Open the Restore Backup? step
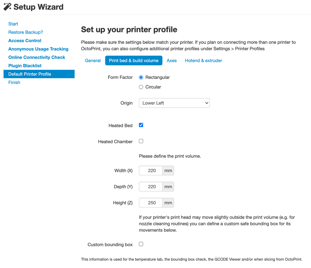Screen dimensions: 311x268 (26, 32)
